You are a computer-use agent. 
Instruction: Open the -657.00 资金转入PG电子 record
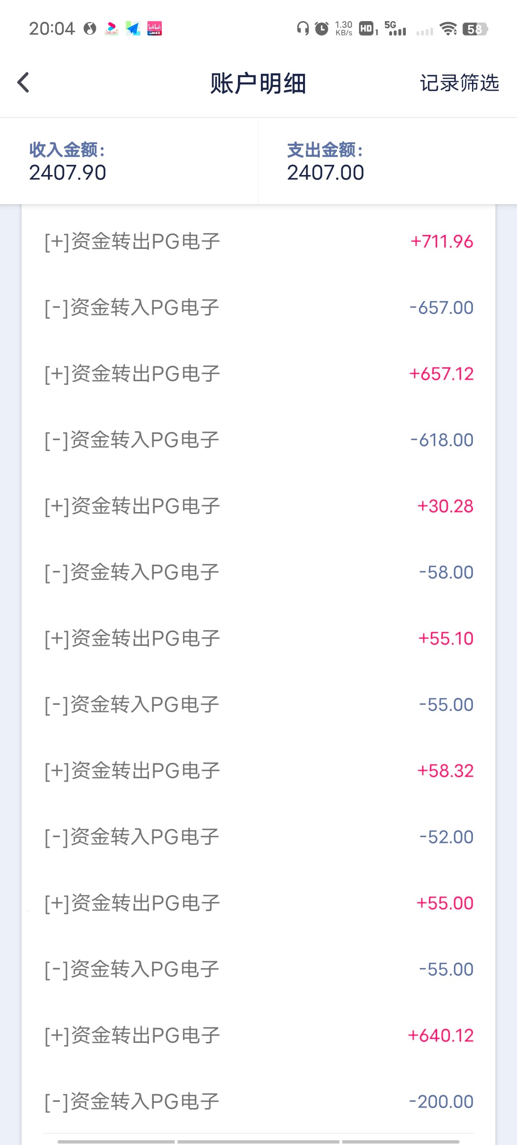click(x=258, y=307)
